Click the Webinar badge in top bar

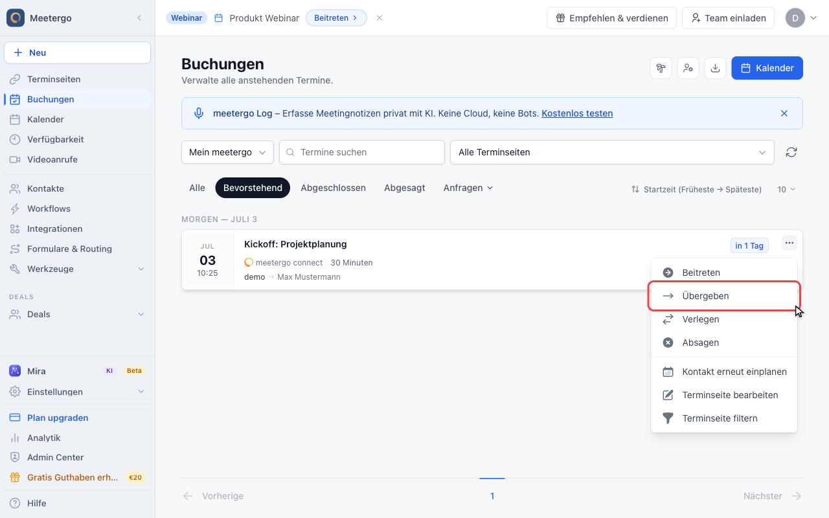[x=187, y=18]
